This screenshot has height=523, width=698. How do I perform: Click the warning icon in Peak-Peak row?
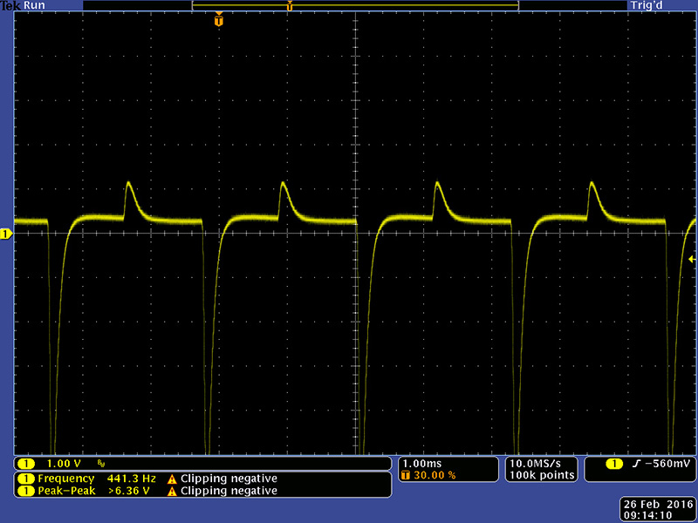coord(172,491)
